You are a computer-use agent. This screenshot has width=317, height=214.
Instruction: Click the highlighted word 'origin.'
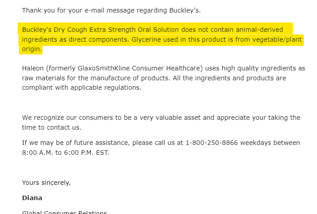(32, 49)
